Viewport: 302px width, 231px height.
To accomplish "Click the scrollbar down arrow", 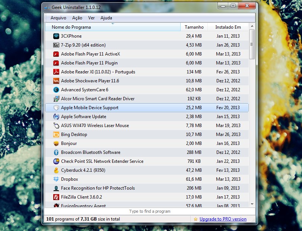I will pyautogui.click(x=252, y=204).
